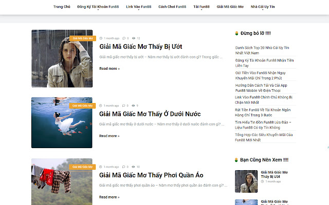Screen dimensions: 329x205
Task: Expand dropdown arrow under Đăng Ký Tài Khoản Fun88
Action: point(98,10)
